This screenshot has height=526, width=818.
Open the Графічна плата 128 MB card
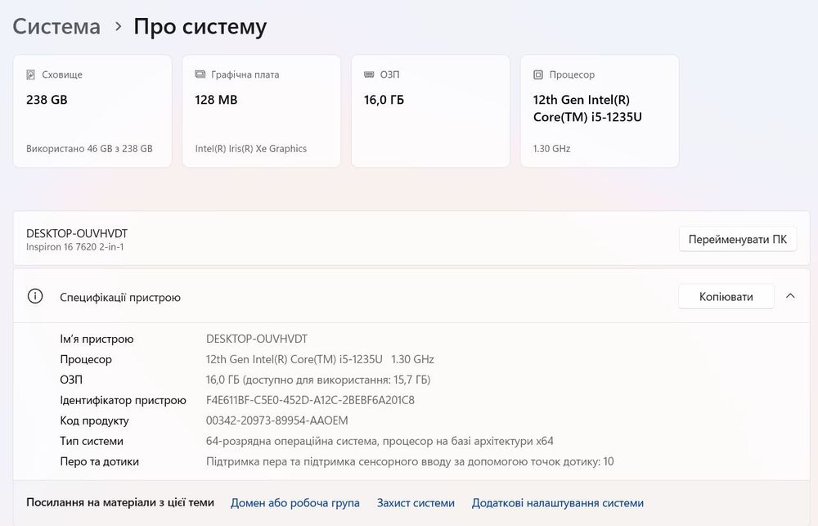tap(261, 111)
